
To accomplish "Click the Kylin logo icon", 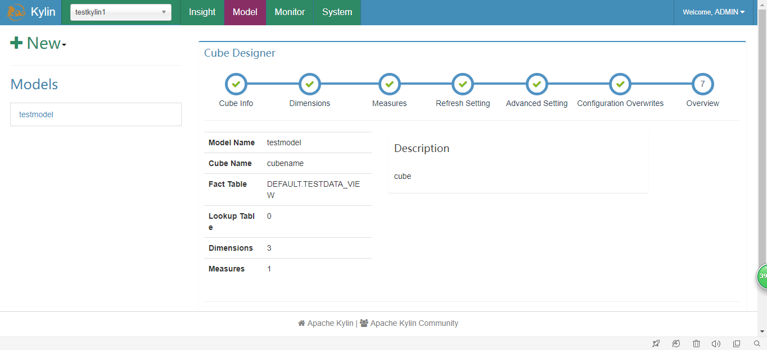I will click(x=16, y=12).
